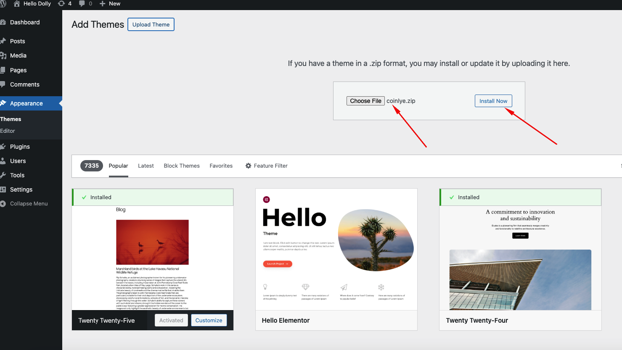Viewport: 622px width, 350px height.
Task: Switch to the Favorites tab
Action: 221,166
